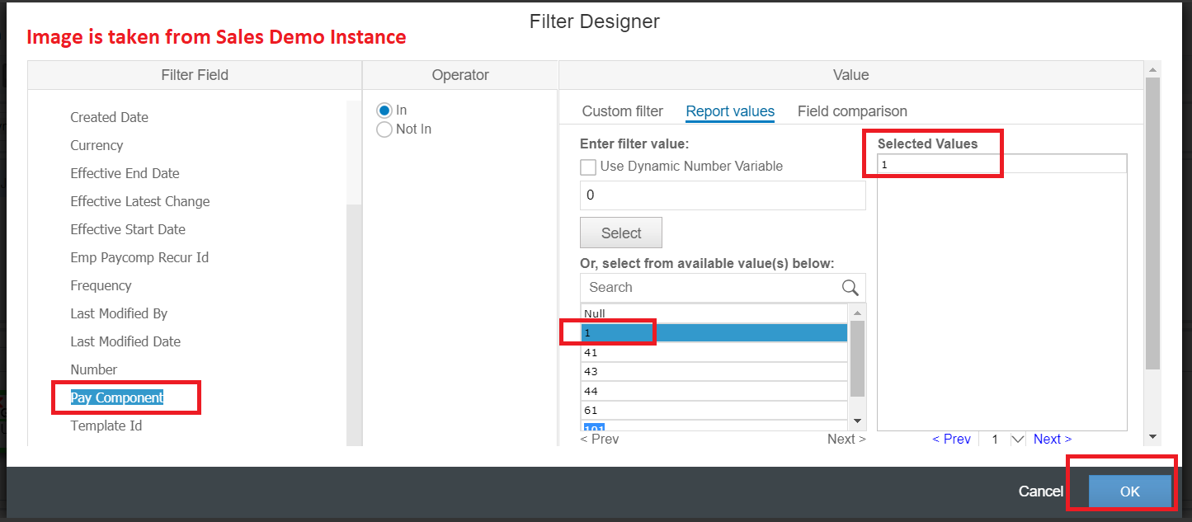The height and width of the screenshot is (522, 1192).
Task: Select Pay Component filter field
Action: pos(117,397)
